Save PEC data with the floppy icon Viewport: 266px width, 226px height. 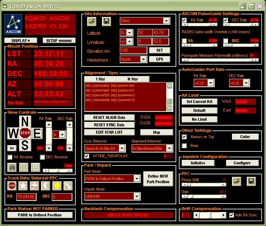tap(251, 181)
